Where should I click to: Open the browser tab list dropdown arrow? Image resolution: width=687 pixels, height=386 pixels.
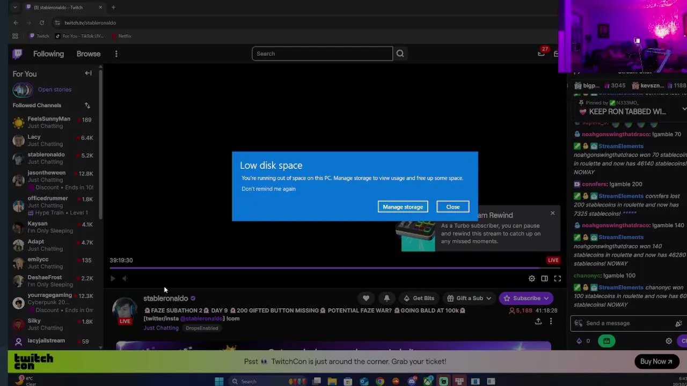[x=14, y=8]
